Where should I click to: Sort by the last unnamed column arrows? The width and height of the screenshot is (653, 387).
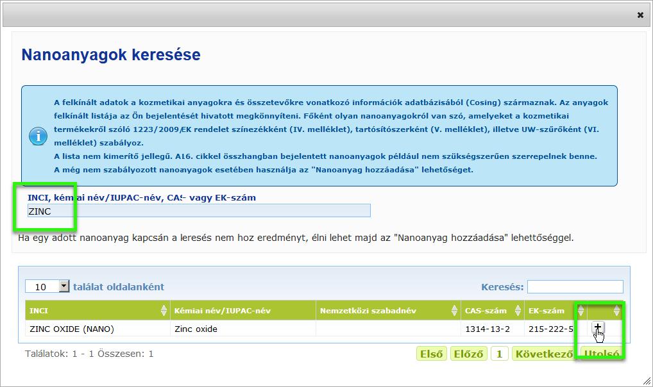[x=617, y=310]
